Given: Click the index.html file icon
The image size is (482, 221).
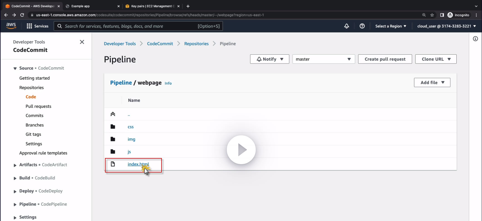Looking at the screenshot, I should (113, 164).
